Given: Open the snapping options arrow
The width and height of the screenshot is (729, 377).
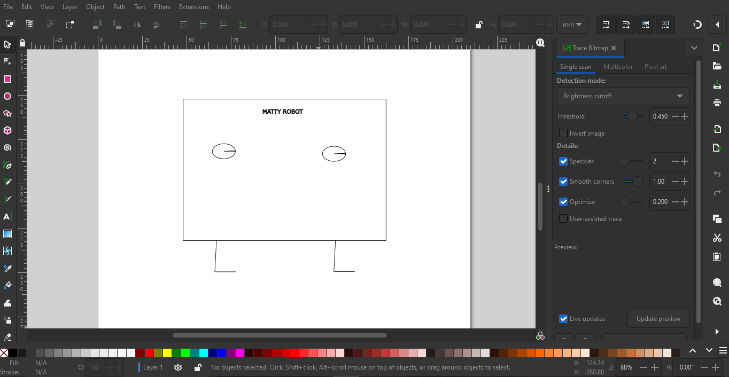Looking at the screenshot, I should (x=717, y=25).
